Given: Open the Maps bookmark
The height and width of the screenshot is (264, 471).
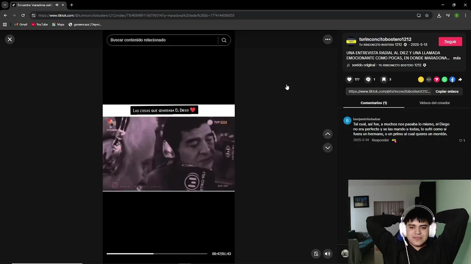Looking at the screenshot, I should 58,25.
